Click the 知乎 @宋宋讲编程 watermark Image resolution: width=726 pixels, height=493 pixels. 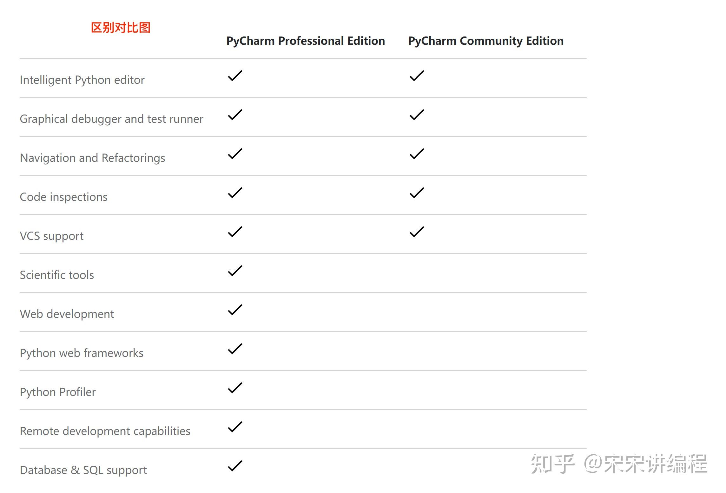pyautogui.click(x=619, y=464)
